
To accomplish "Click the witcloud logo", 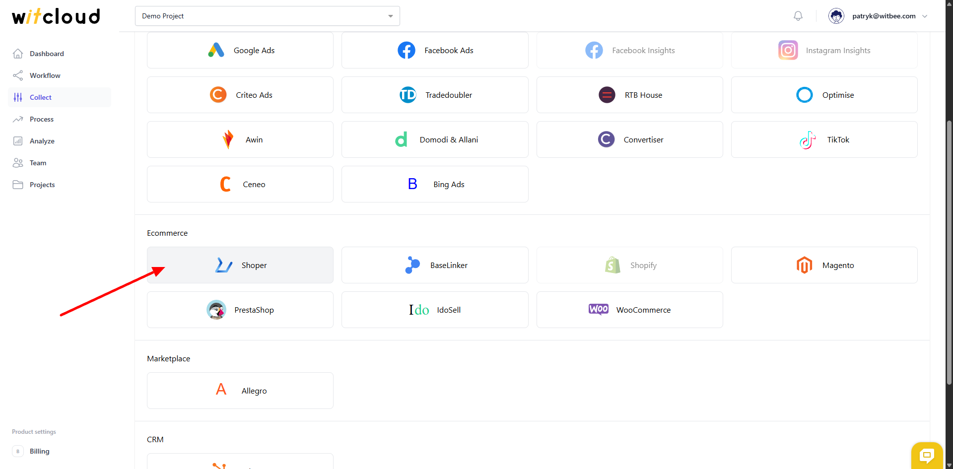I will coord(56,16).
